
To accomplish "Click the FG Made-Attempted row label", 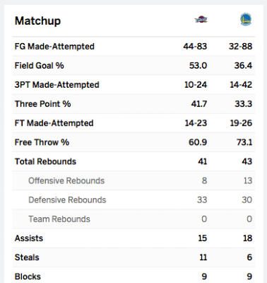I will [54, 47].
